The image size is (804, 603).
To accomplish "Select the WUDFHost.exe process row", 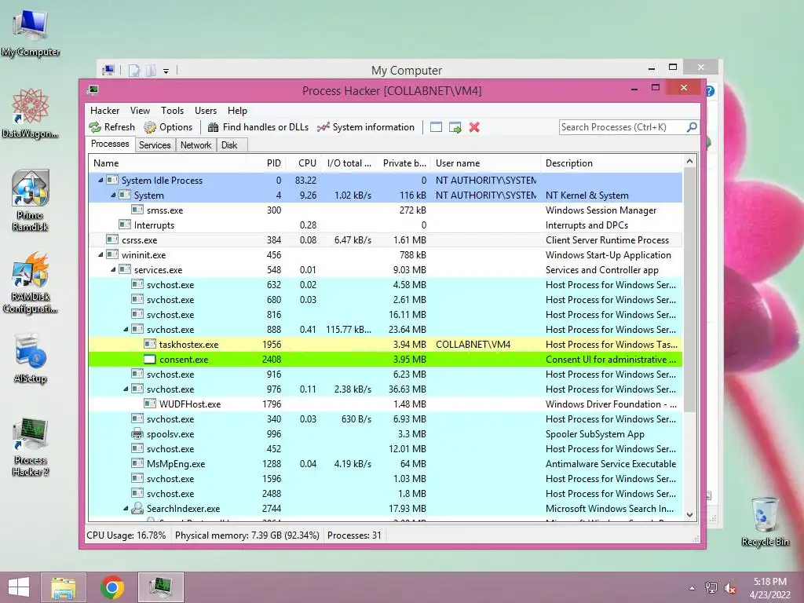I will pos(386,404).
